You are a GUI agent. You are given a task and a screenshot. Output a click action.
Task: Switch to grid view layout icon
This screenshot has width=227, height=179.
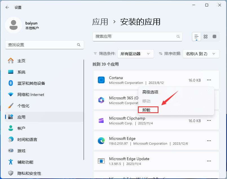click(206, 37)
